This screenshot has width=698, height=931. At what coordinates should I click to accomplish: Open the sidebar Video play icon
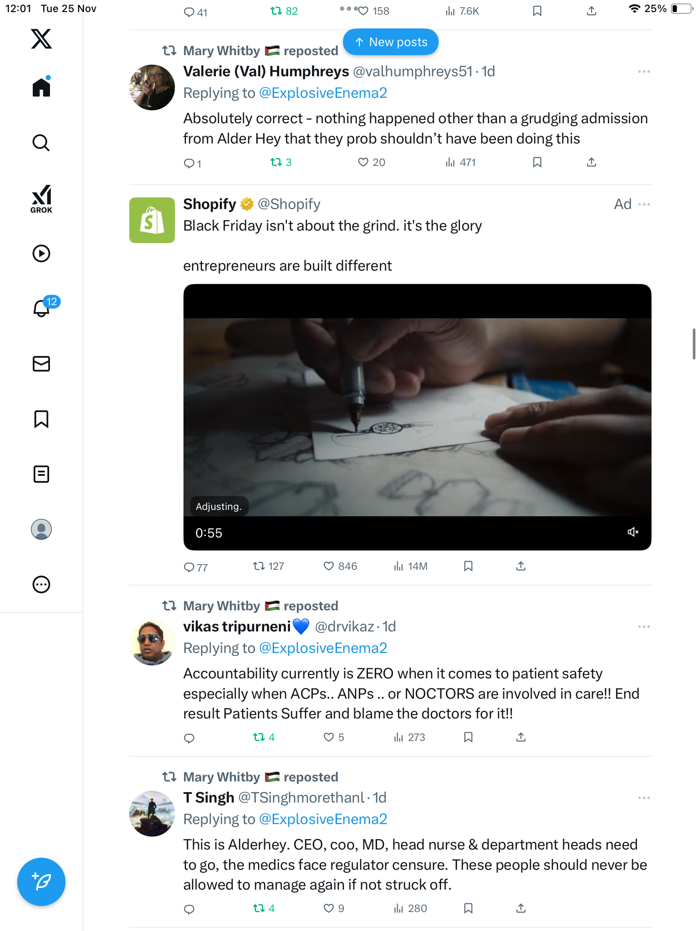(x=41, y=253)
